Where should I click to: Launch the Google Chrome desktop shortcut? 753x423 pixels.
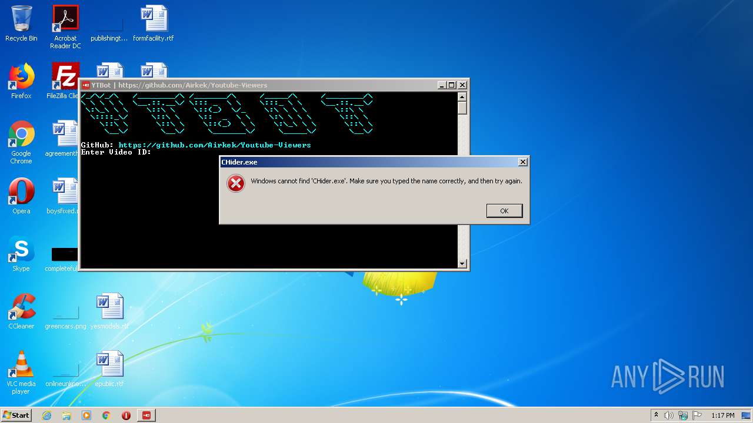(21, 142)
